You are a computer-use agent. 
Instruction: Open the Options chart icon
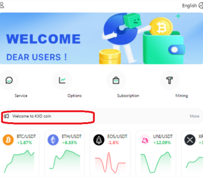pos(62,80)
